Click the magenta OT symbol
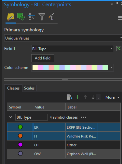This screenshot has height=164, width=122. (20, 145)
